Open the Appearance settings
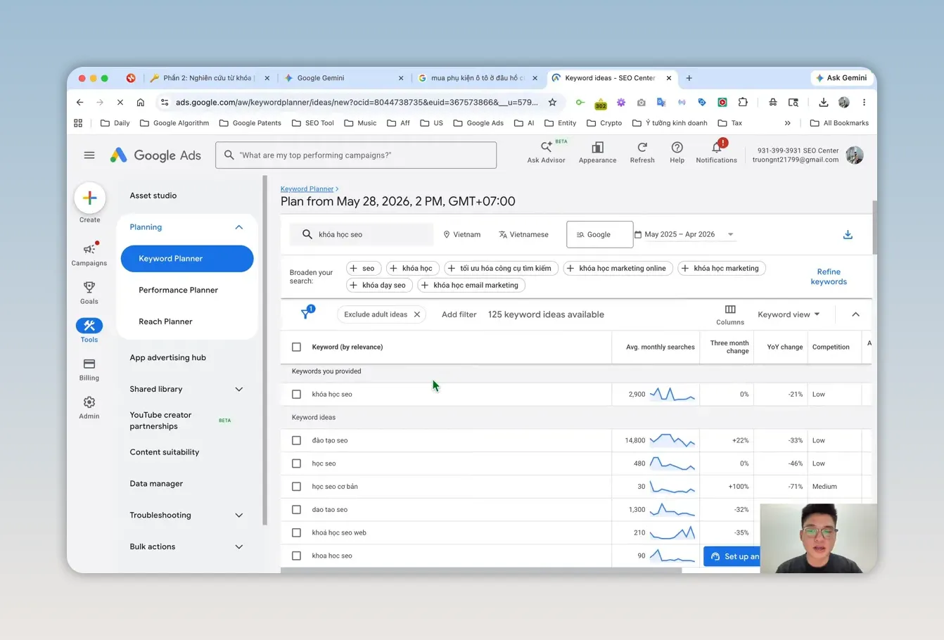 [x=597, y=152]
